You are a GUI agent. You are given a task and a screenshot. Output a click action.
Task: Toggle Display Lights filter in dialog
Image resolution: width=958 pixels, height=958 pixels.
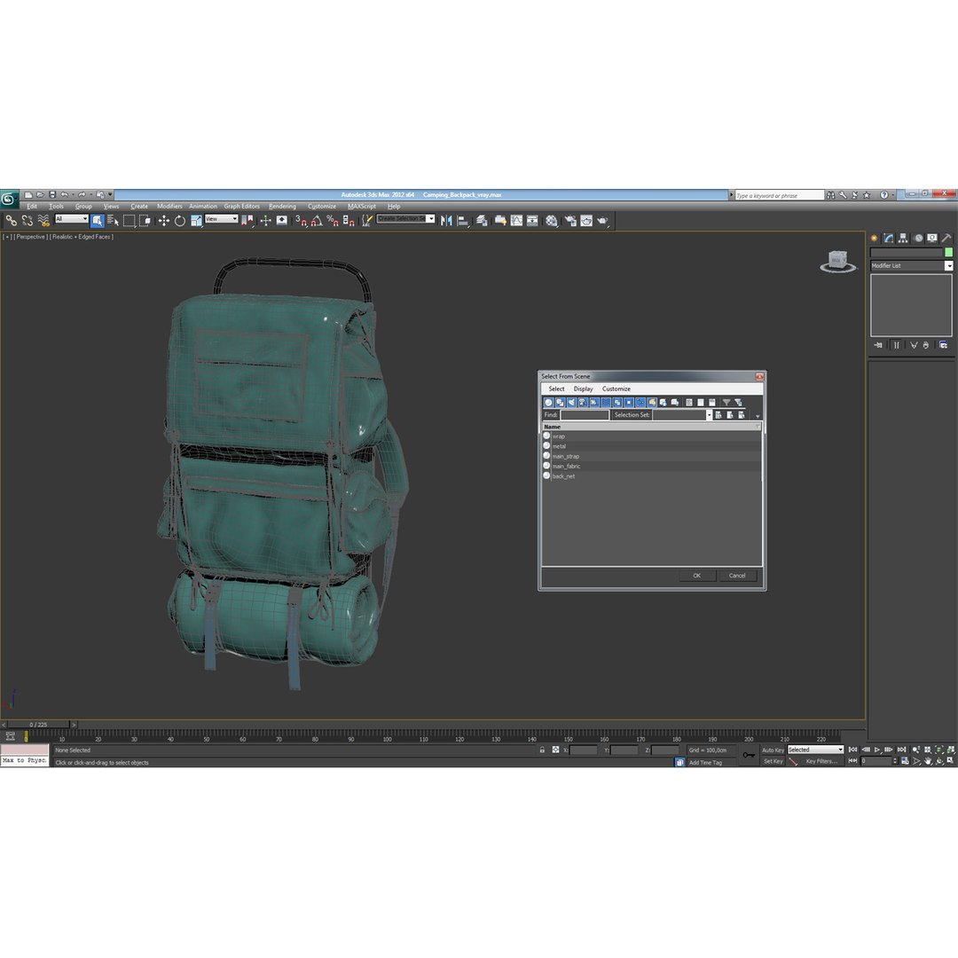572,402
